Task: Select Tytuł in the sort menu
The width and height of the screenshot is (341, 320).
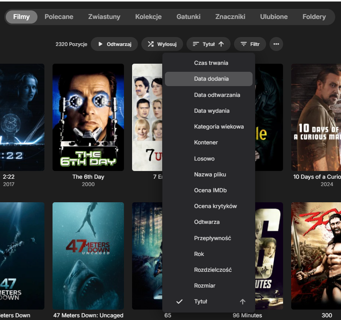Action: point(209,301)
